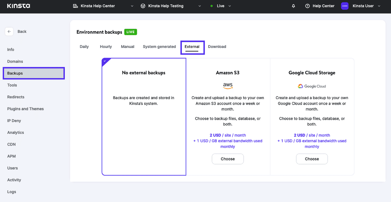Click the Google Cloud logo
The image size is (391, 202).
tap(312, 86)
